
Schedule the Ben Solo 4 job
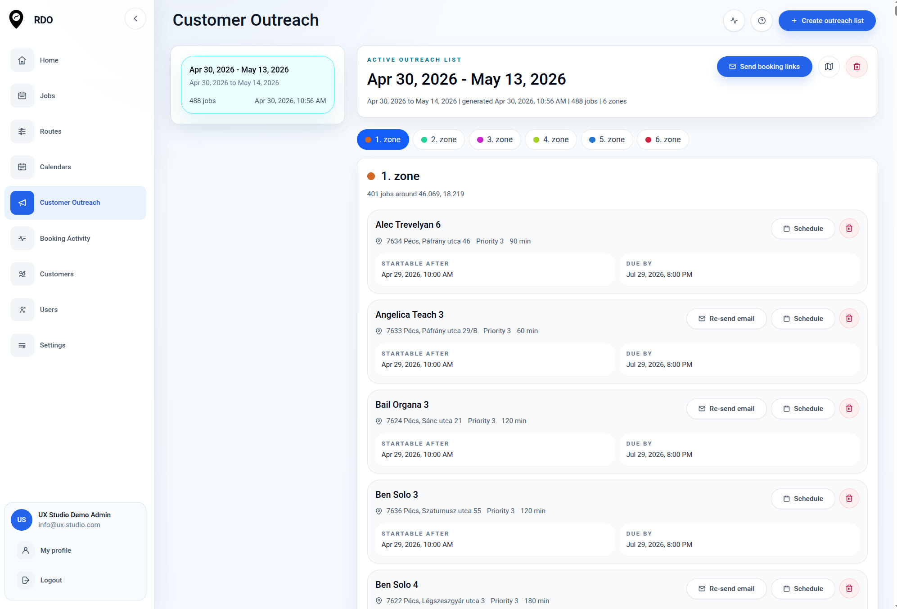coord(803,589)
